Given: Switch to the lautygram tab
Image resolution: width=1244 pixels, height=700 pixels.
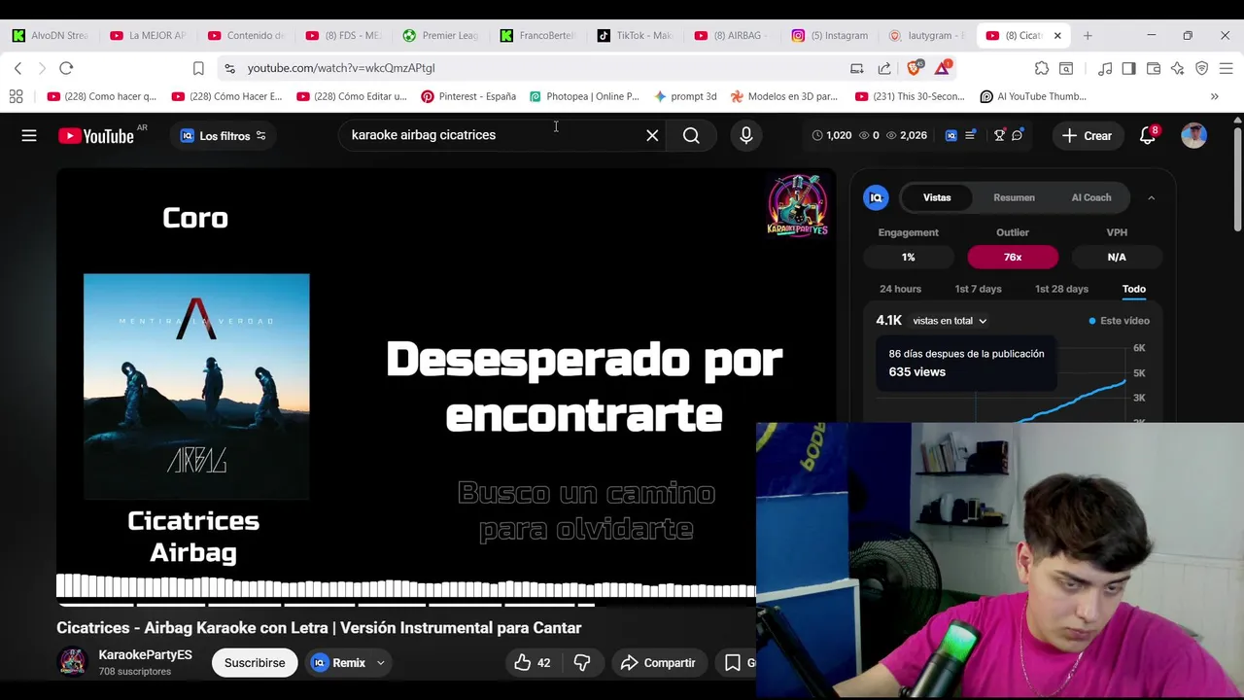Looking at the screenshot, I should click(927, 35).
